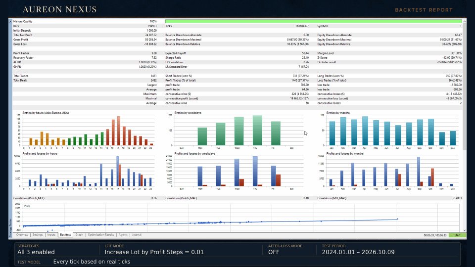Screen dimensions: 475x267
Task: Click the Thu bar in Entries by weekdays
Action: [257, 131]
